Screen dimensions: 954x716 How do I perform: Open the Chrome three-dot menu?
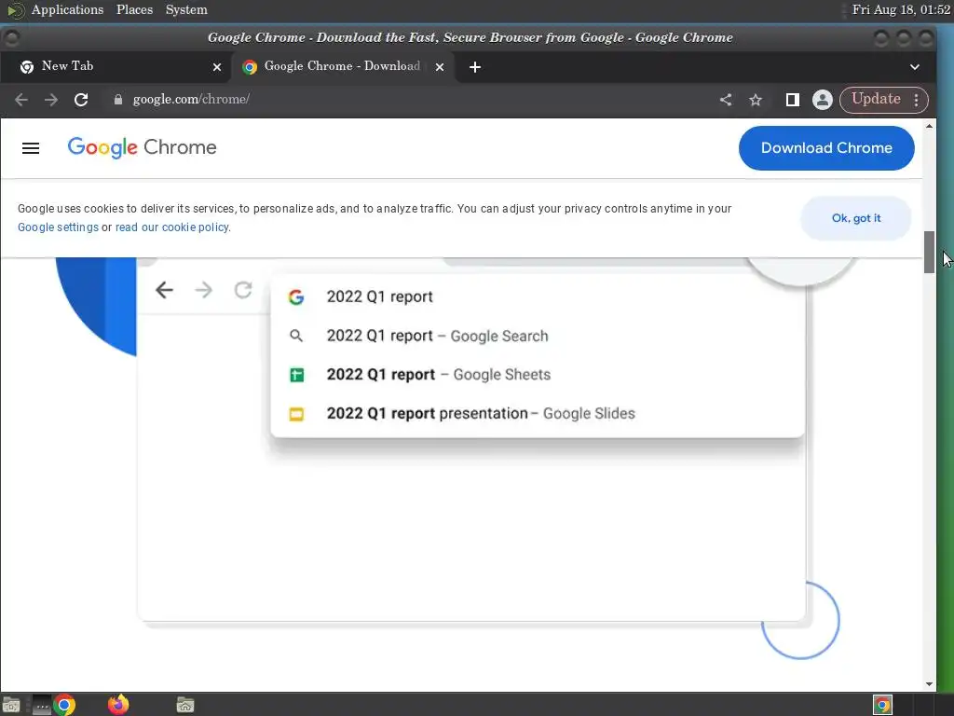tap(917, 100)
